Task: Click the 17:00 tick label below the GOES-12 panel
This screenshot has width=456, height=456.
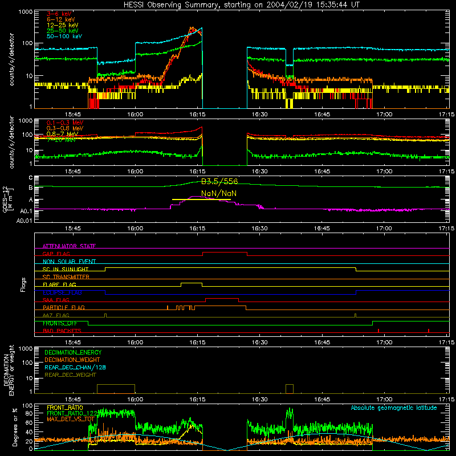Action: [x=384, y=229]
